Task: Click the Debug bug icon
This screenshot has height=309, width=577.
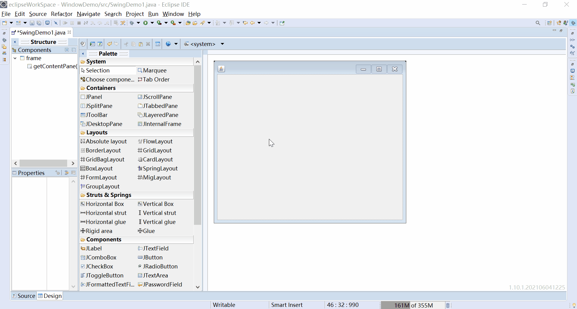Action: tap(132, 23)
